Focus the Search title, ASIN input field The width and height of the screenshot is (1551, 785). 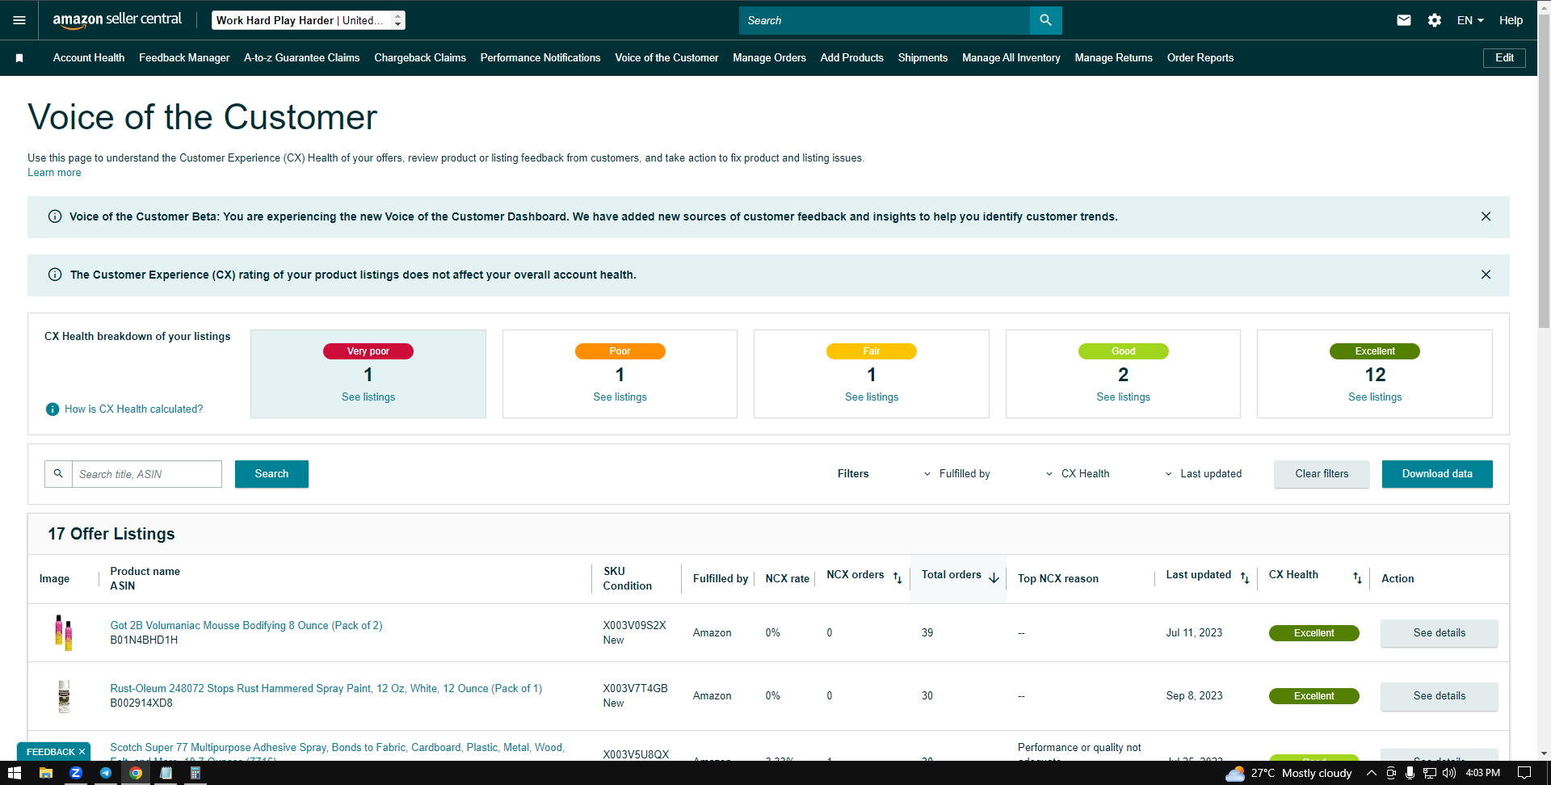pos(147,474)
